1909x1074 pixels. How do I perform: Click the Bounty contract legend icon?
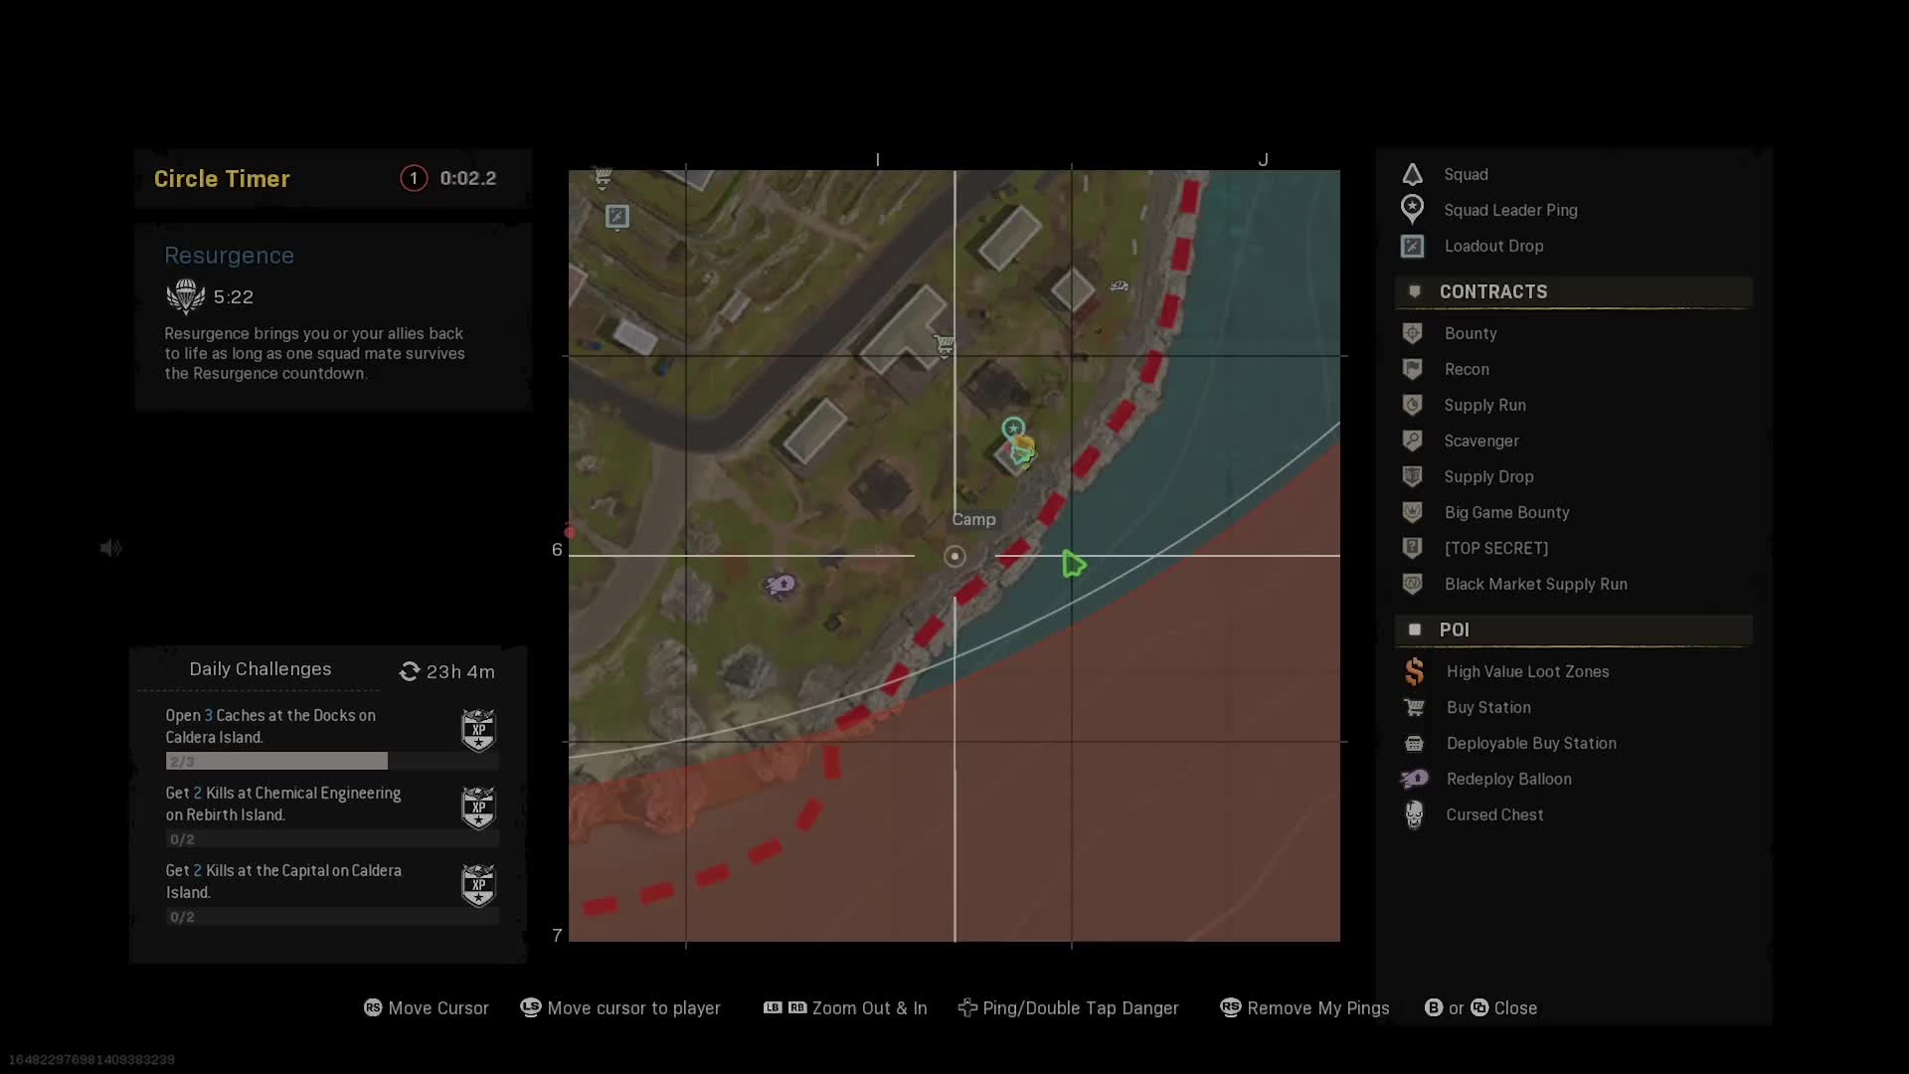(x=1412, y=333)
